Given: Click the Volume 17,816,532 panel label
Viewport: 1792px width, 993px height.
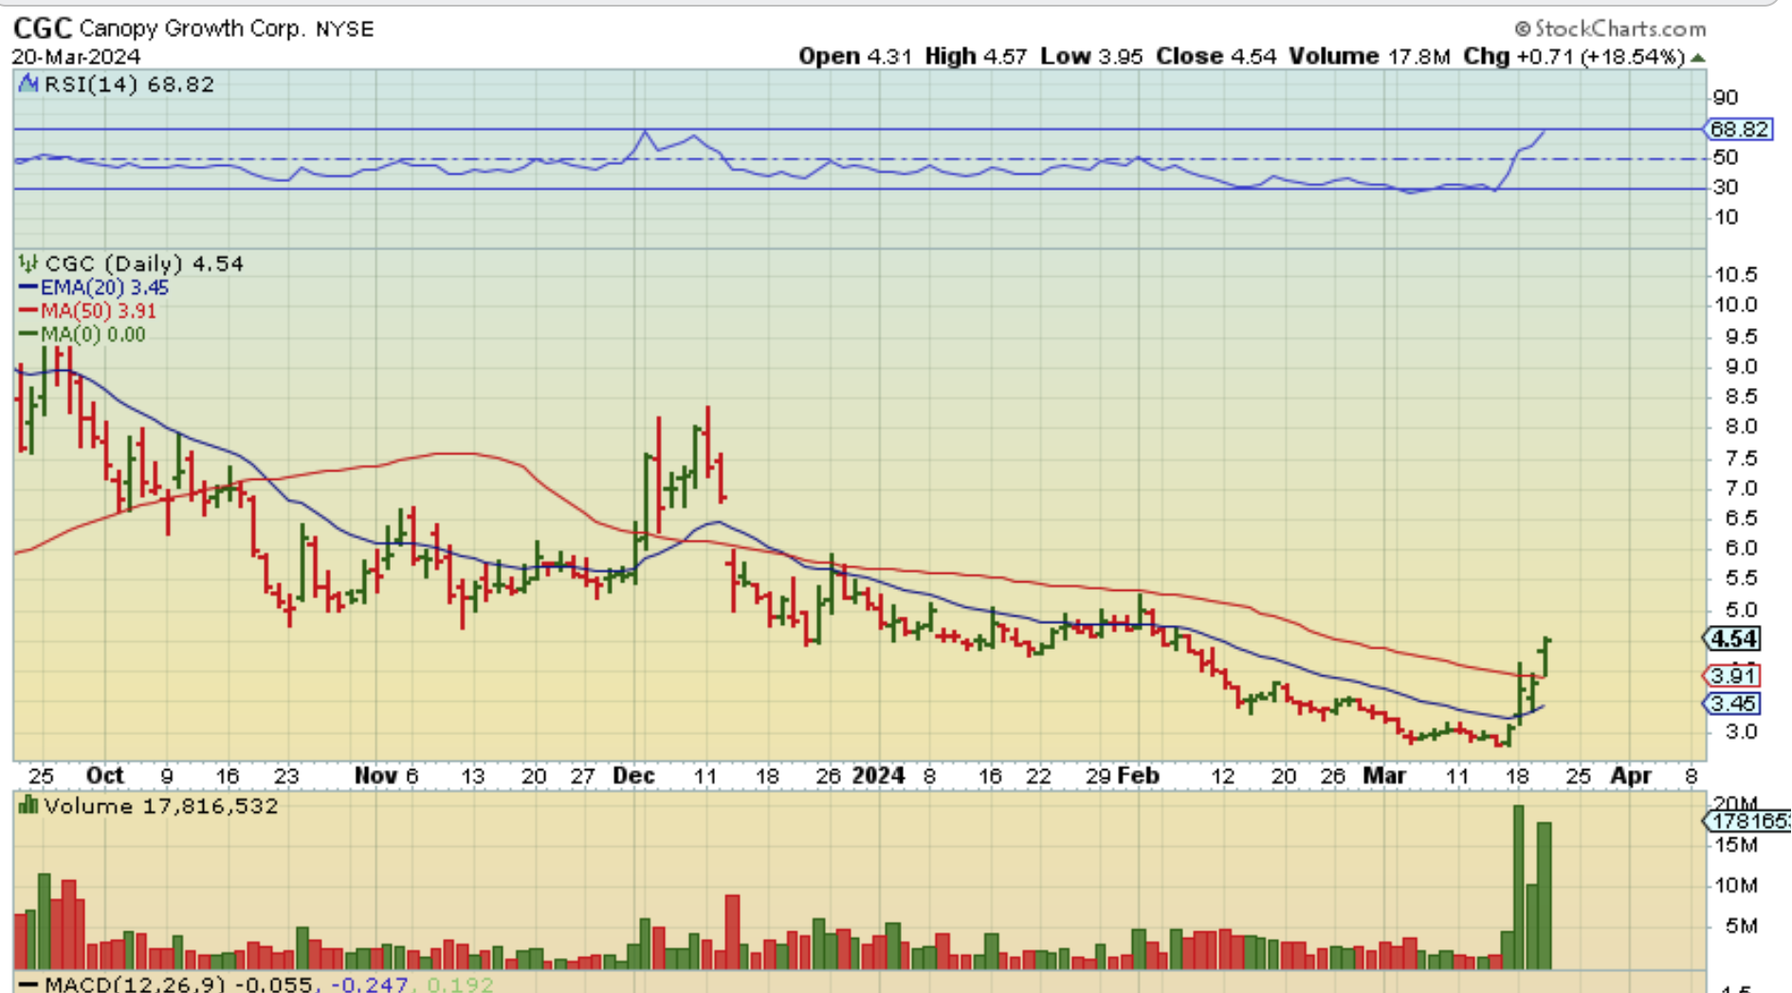Looking at the screenshot, I should tap(161, 806).
